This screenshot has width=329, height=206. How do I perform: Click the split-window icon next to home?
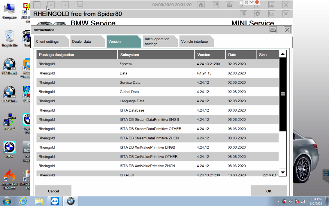(x=215, y=5)
